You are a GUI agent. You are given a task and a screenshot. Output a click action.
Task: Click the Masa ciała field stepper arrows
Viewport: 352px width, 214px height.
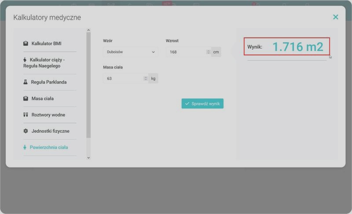click(x=146, y=78)
